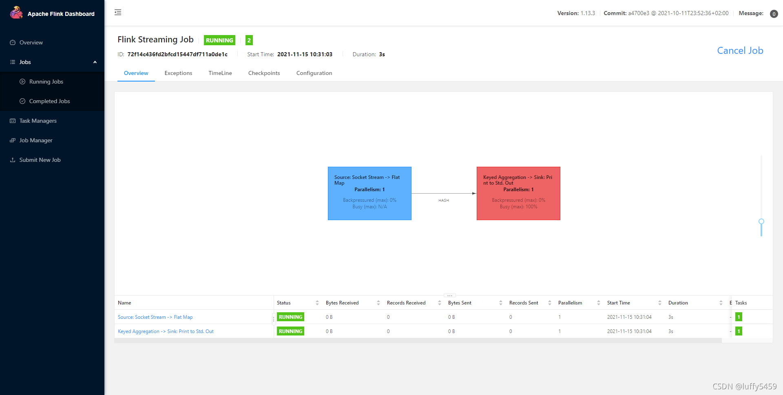Click the Name column header
This screenshot has width=783, height=395.
[x=124, y=303]
